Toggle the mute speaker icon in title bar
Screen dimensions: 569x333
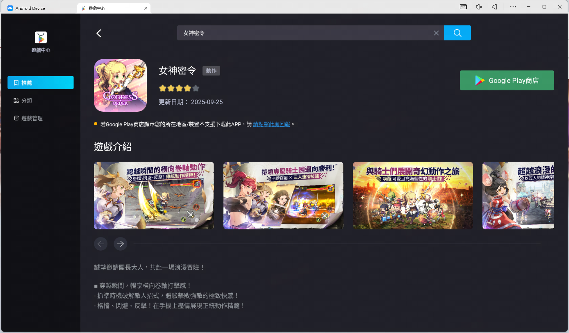479,7
